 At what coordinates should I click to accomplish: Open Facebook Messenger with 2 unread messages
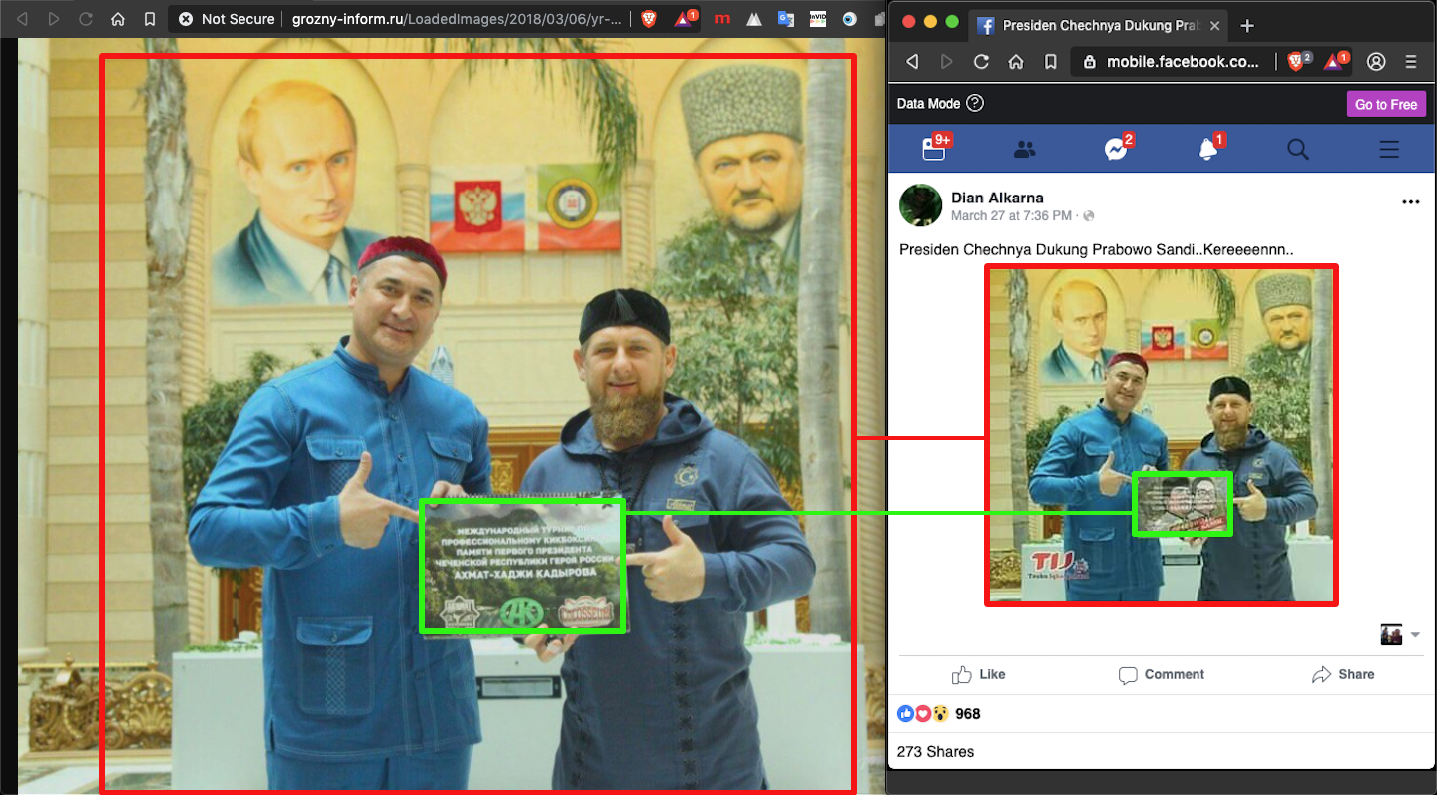coord(1116,149)
